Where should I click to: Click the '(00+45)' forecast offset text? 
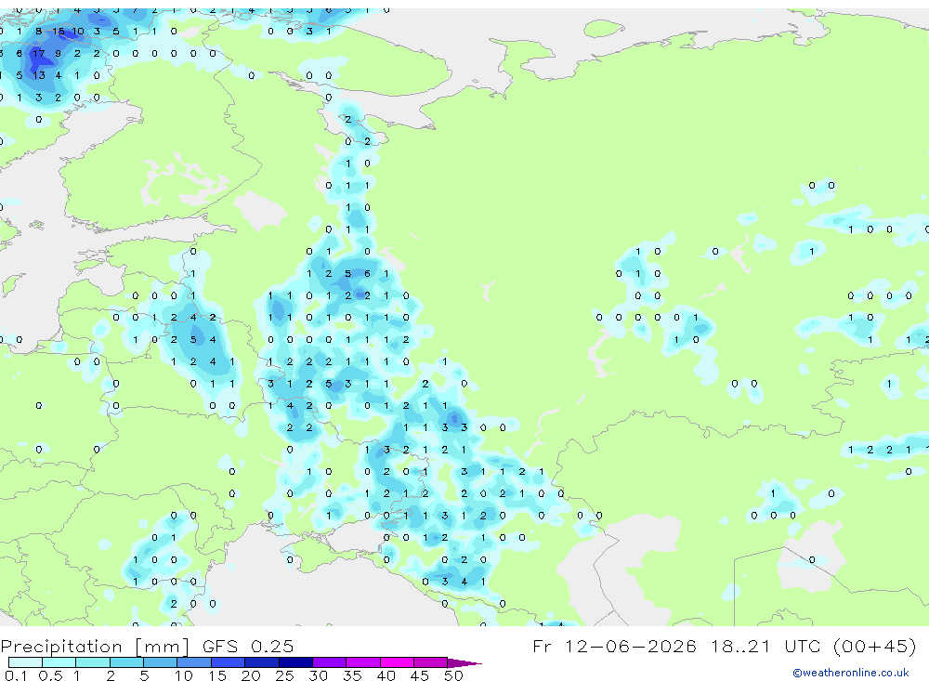[x=874, y=646]
